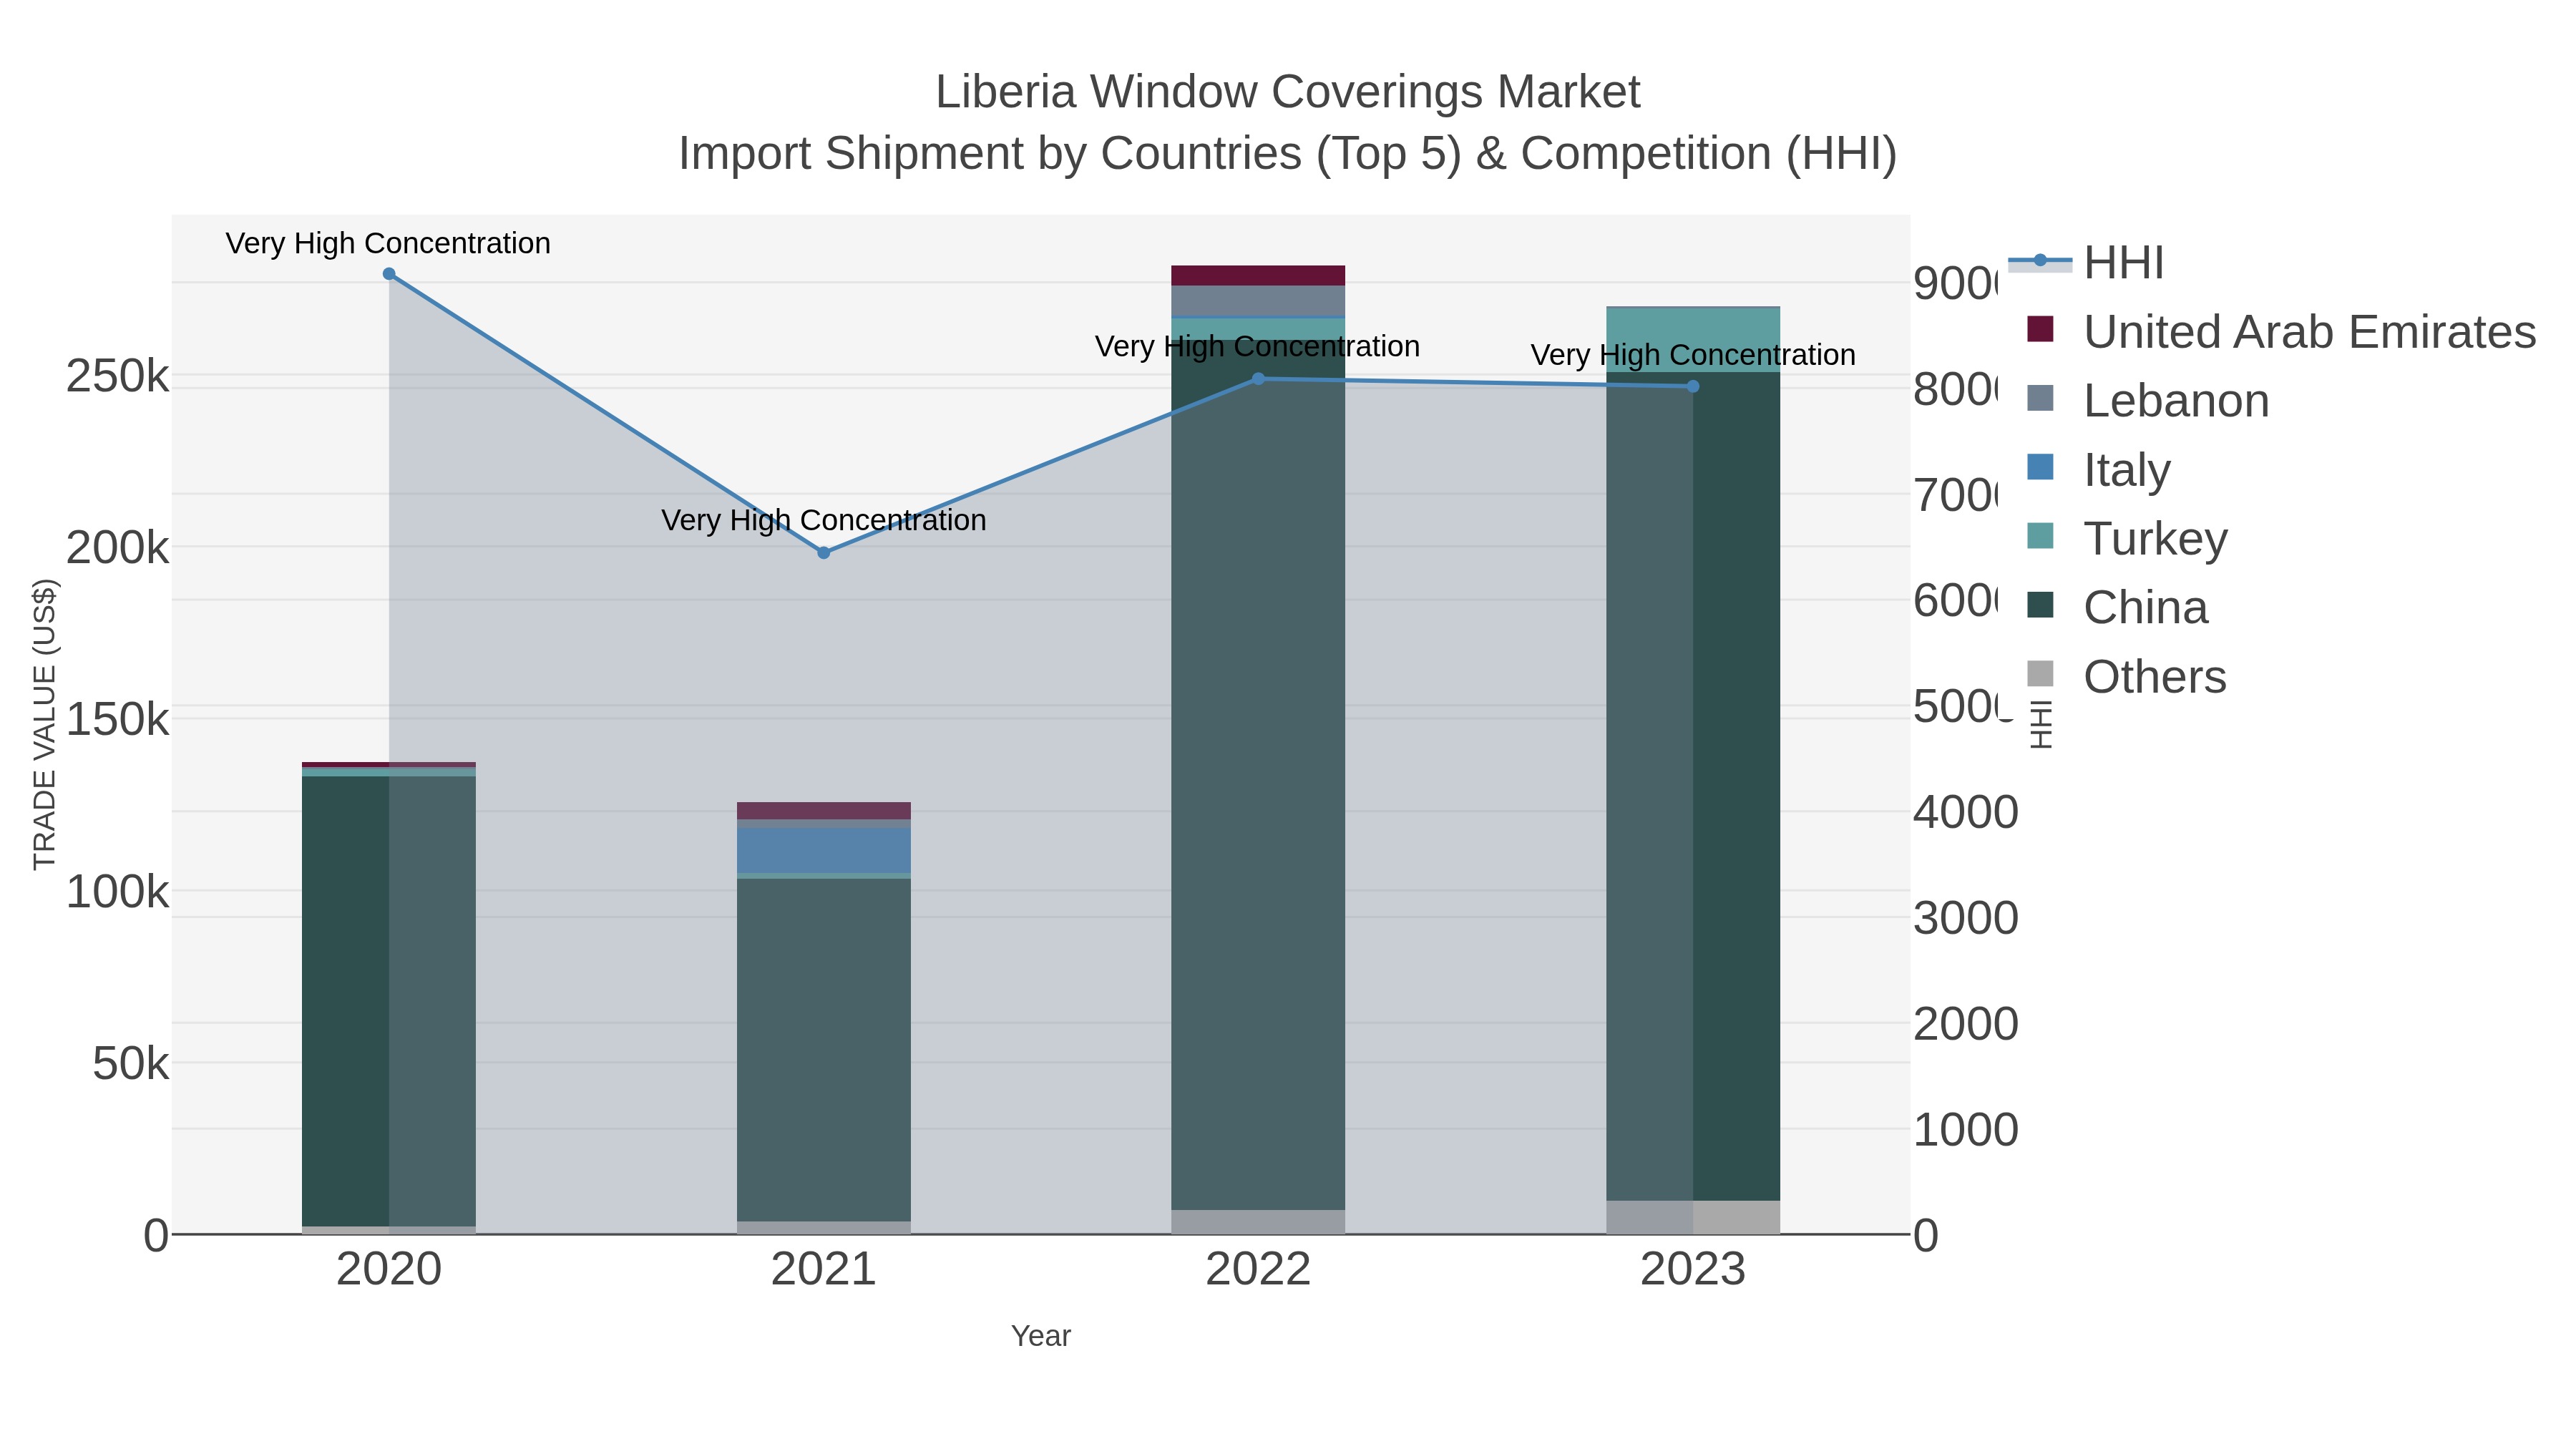Select the 2022 HHI data point
Viewport: 2576px width, 1449px height.
click(1258, 379)
